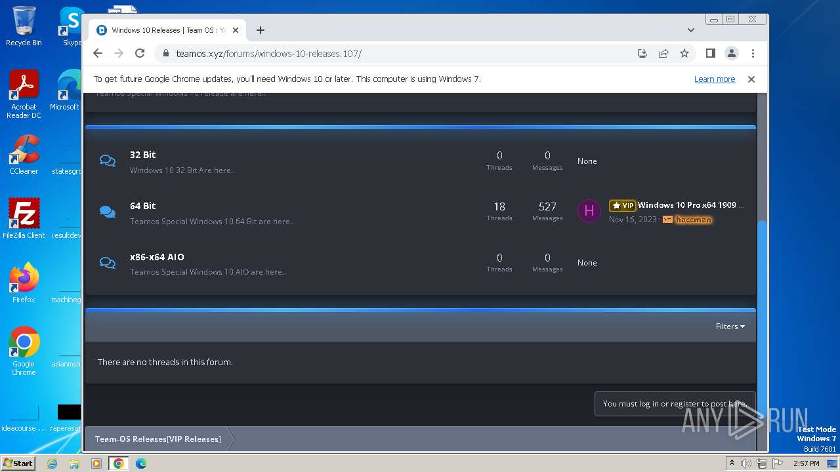
Task: Launch Internet Explorer from the taskbar
Action: (52, 463)
